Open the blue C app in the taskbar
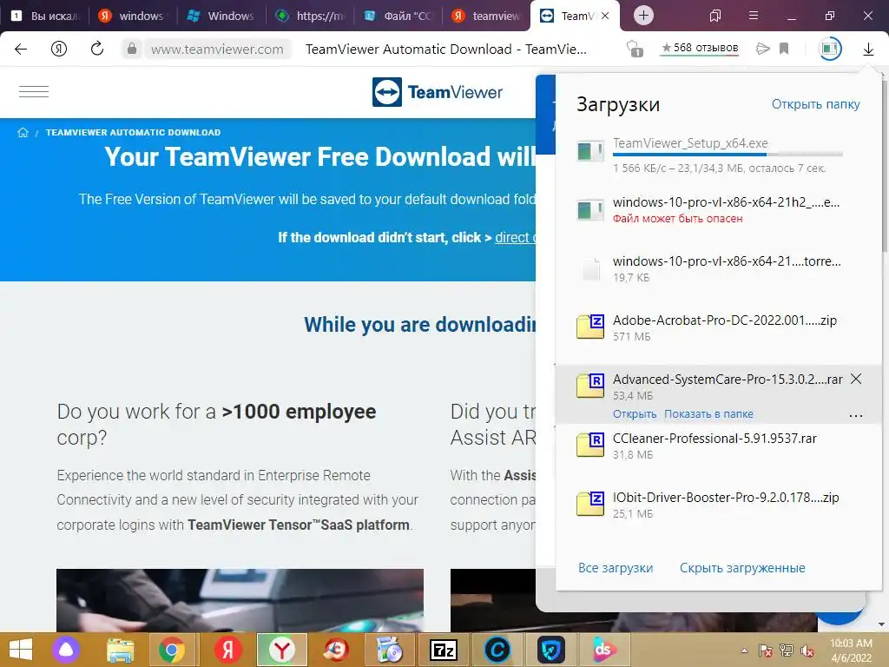Screen dimensions: 889x667 tap(497, 650)
